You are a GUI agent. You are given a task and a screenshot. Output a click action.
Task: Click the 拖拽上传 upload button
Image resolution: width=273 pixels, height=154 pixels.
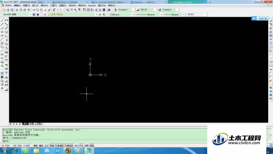[x=260, y=19]
